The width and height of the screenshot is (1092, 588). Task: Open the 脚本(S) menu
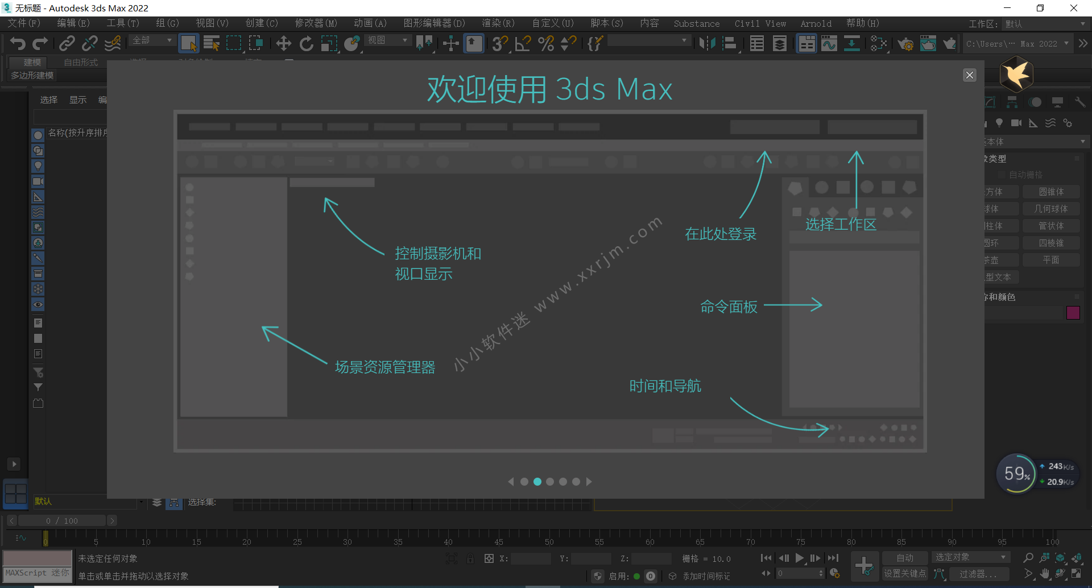[x=607, y=23]
